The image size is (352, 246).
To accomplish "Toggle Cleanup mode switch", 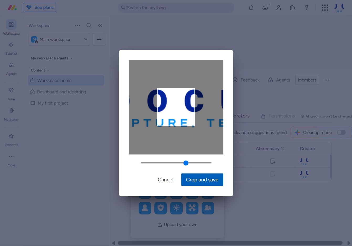I will tap(341, 132).
